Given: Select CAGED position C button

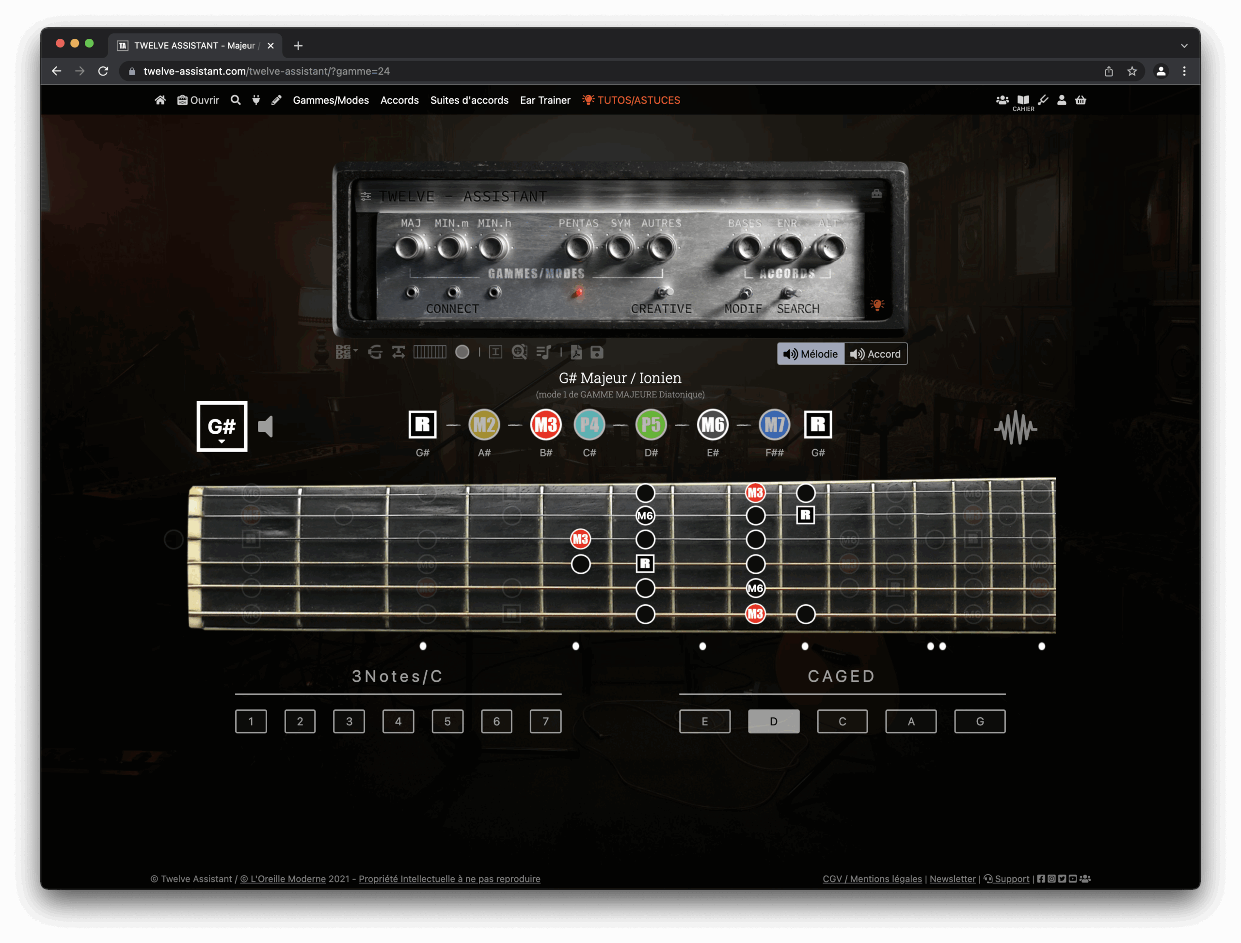Looking at the screenshot, I should (842, 721).
